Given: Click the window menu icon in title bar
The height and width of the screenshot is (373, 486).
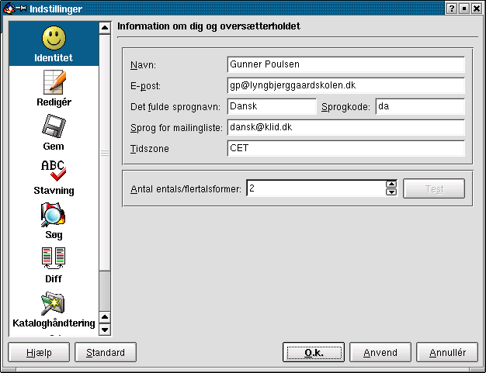Looking at the screenshot, I should tap(8, 8).
